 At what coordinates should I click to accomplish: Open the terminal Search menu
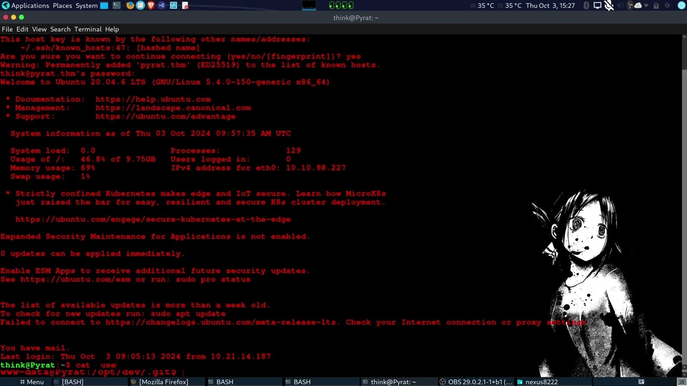[x=60, y=29]
